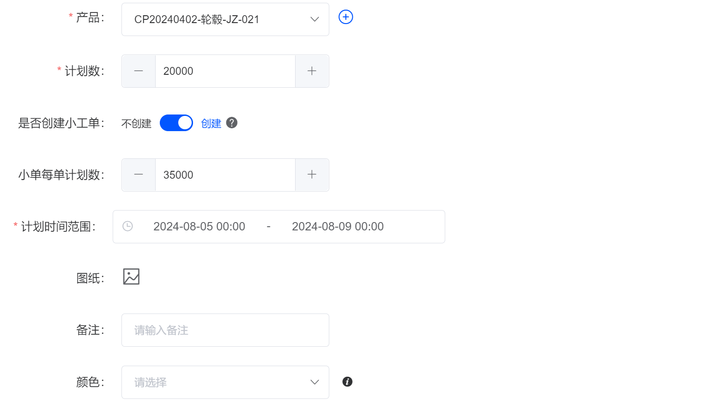This screenshot has width=726, height=416.
Task: Decrease 计划数 with the minus button
Action: 139,71
